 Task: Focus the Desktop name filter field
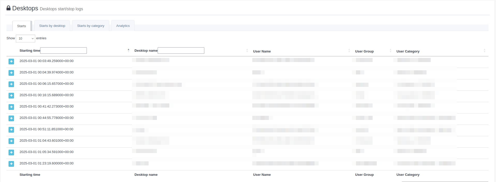coord(181,51)
